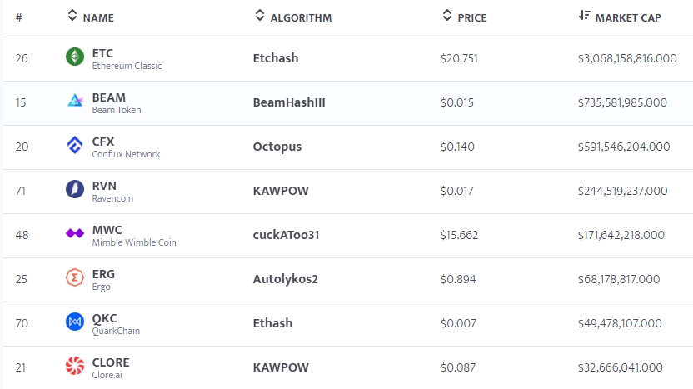Select the CLORE row market cap value
This screenshot has height=389, width=693.
[x=620, y=367]
